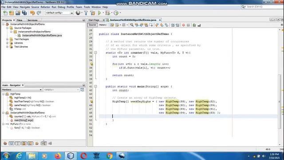
Task: Click the Debug Project icon
Action: click(107, 13)
